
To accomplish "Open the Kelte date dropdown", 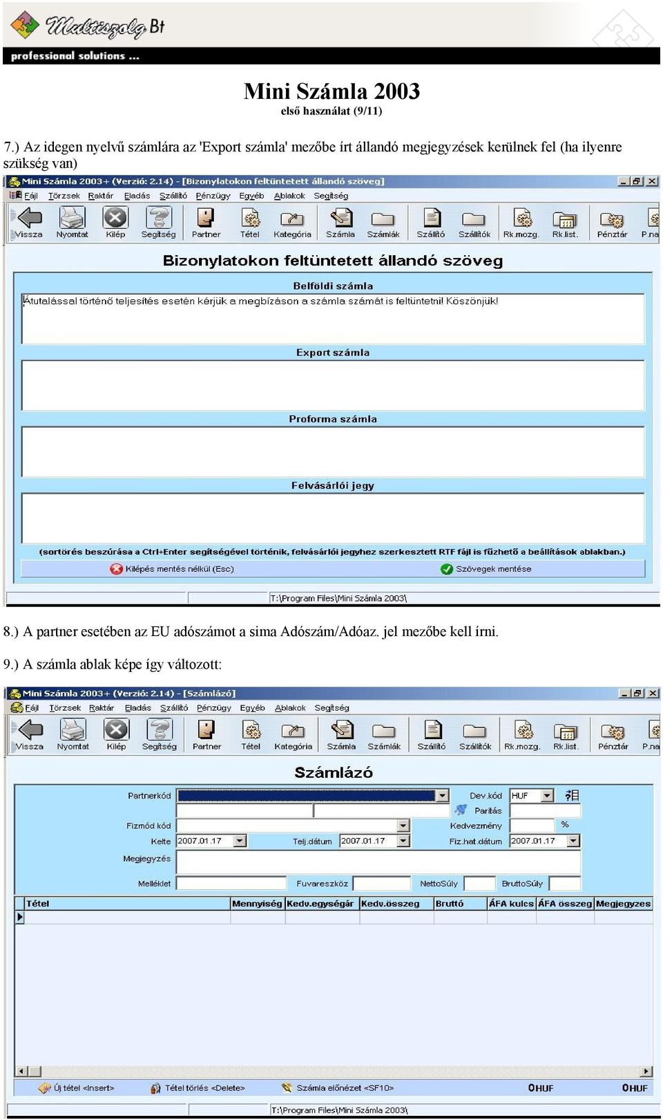I will tap(240, 841).
